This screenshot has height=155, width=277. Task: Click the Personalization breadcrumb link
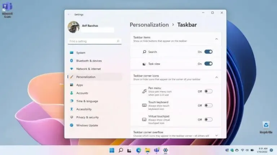149,25
